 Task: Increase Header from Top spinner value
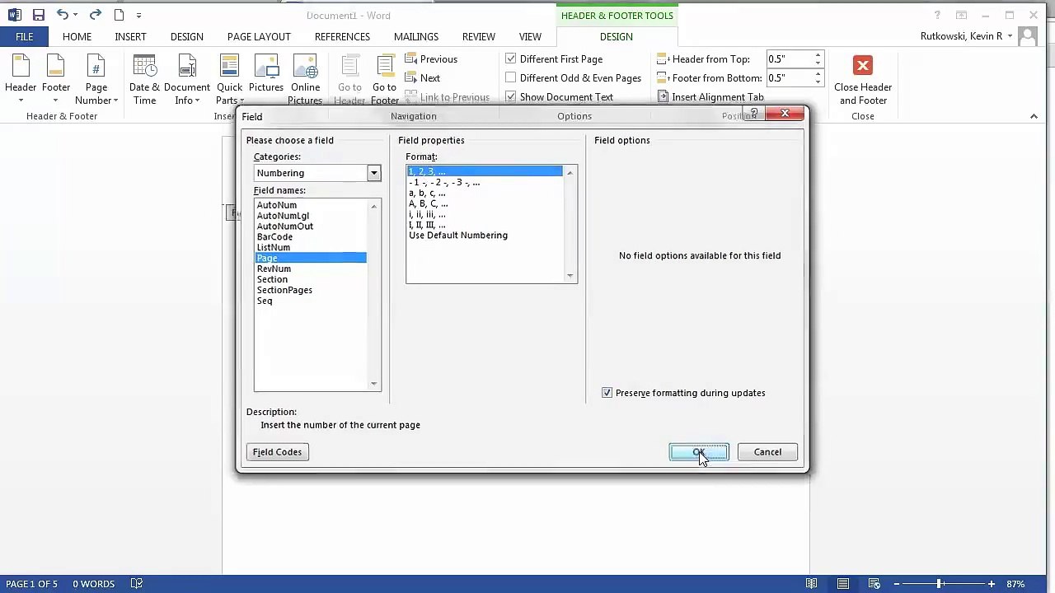tap(818, 56)
